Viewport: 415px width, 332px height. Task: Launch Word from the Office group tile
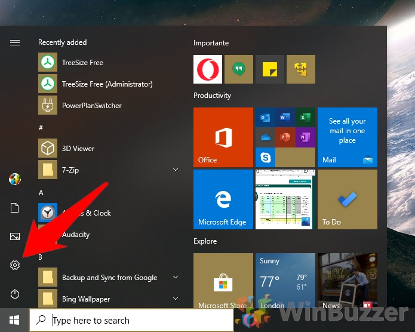pos(285,117)
